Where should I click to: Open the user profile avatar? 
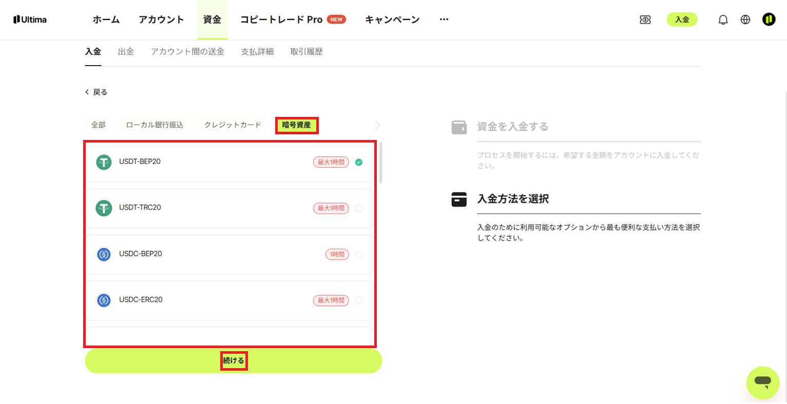click(x=769, y=19)
